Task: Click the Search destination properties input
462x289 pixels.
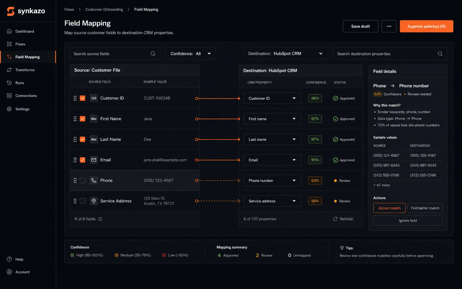Action: tap(390, 54)
